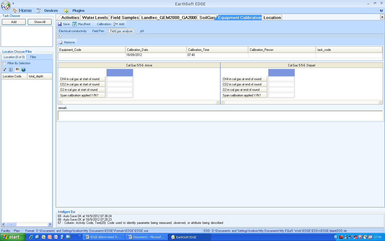This screenshot has width=385, height=241.
Task: Click the Calibration_Time cell 07:40
Action: (217, 55)
